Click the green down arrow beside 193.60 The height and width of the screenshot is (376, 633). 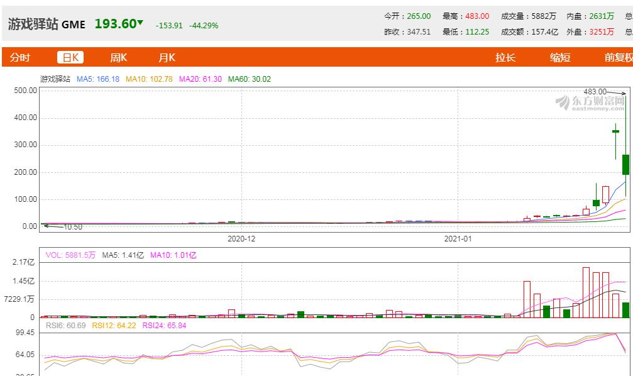click(141, 23)
